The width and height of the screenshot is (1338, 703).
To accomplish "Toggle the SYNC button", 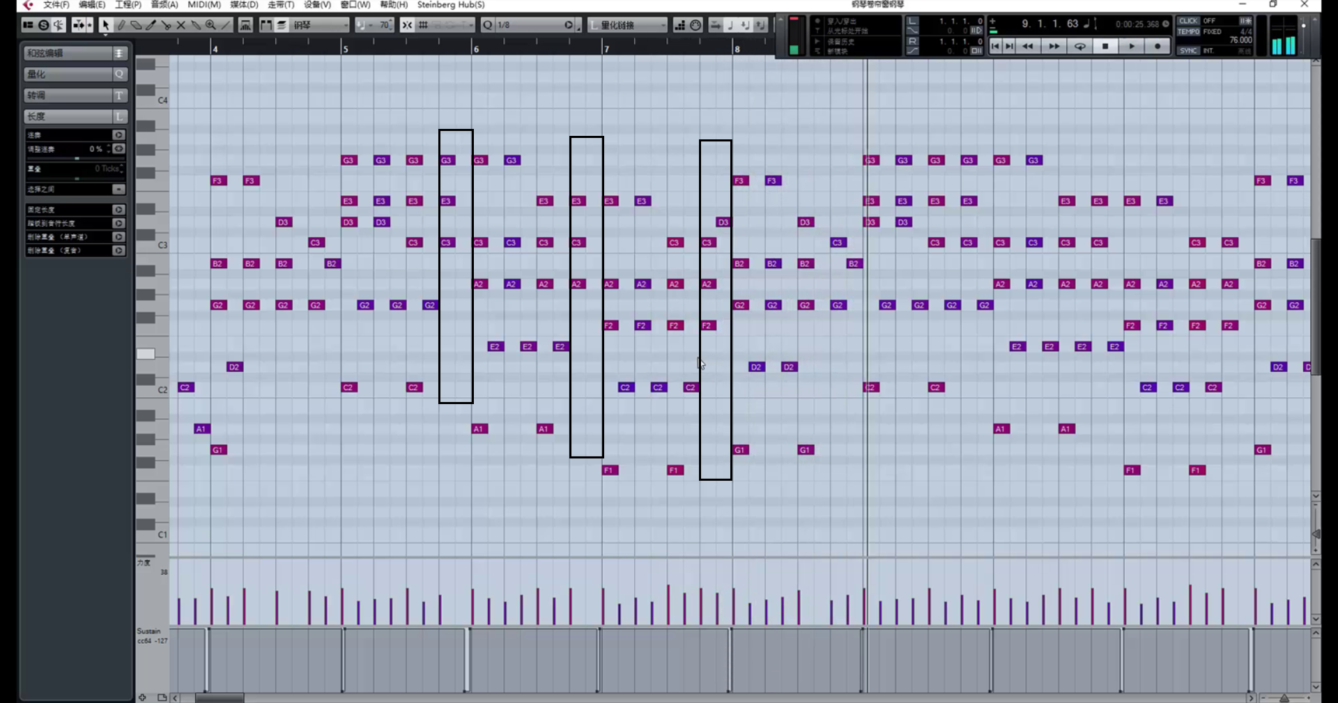I will [1188, 51].
